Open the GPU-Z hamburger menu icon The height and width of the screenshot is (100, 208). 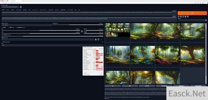click(x=102, y=49)
